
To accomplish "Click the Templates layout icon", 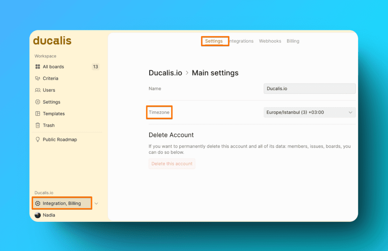I will coord(38,114).
